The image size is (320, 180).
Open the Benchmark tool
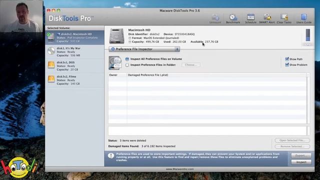click(x=233, y=18)
